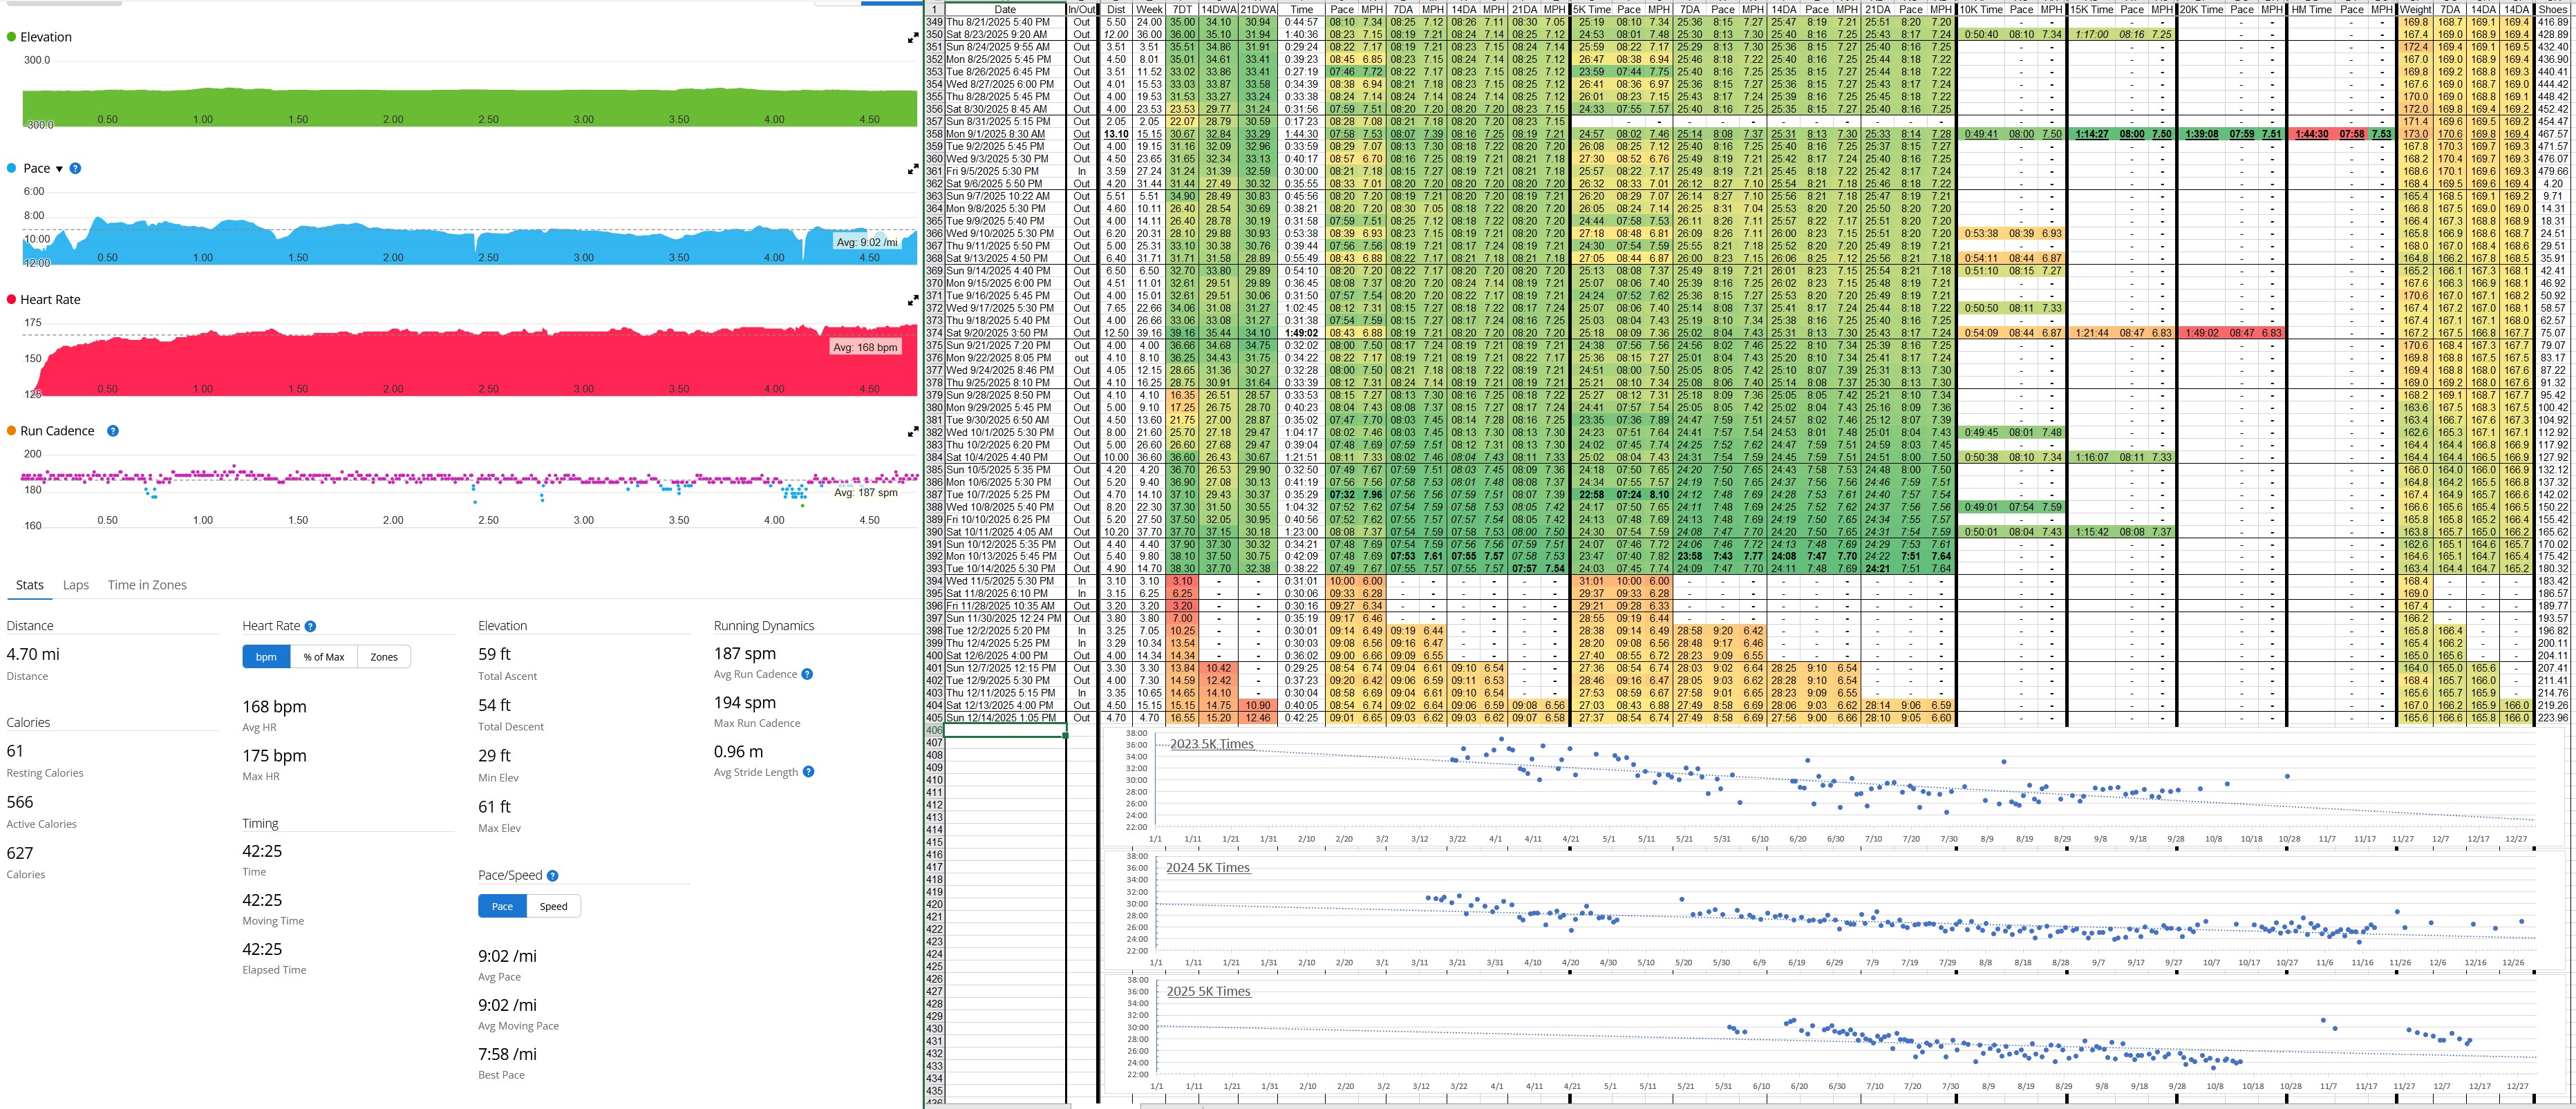Expand the Run Cadence chart
Viewport: 2576px width, 1109px height.
[912, 432]
